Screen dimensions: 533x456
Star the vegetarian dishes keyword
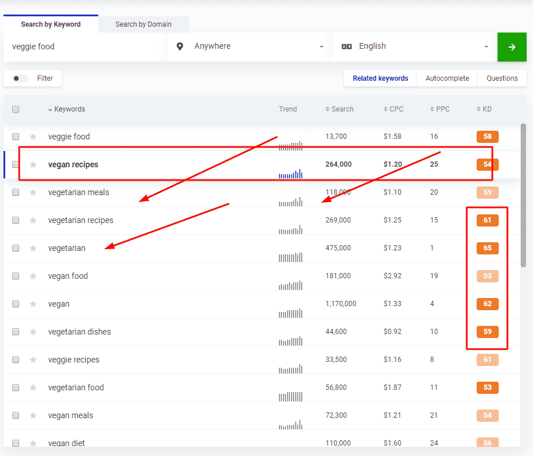coord(33,332)
